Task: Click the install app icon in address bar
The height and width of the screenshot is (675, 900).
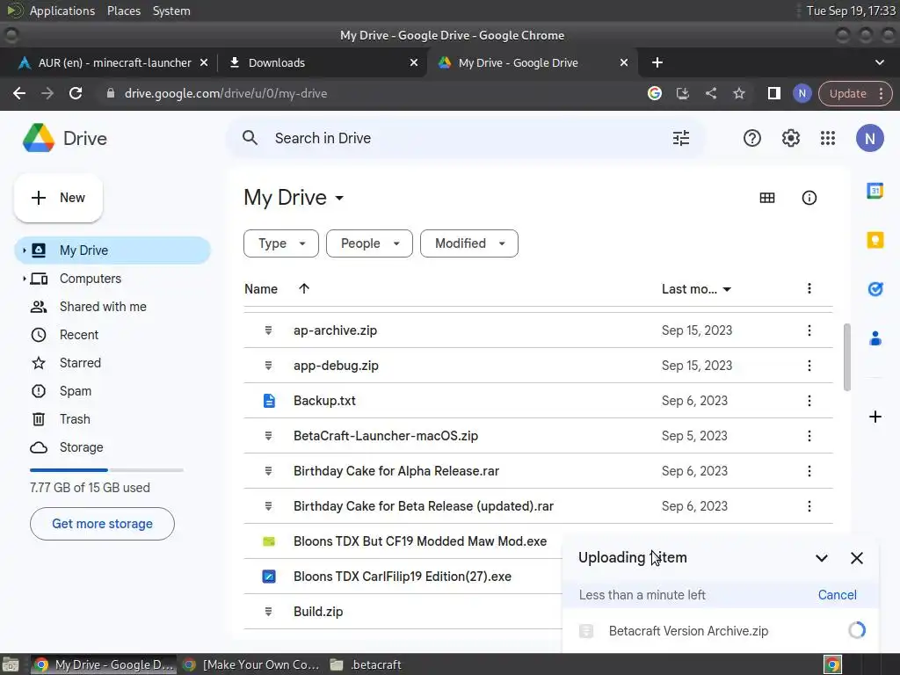Action: 682,93
